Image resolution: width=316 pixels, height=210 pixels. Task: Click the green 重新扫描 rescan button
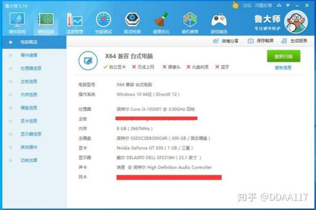(283, 56)
